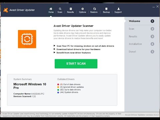Screen dimensions: 160x120
Task: Select the Restore label in toolbar
Action: point(94,12)
